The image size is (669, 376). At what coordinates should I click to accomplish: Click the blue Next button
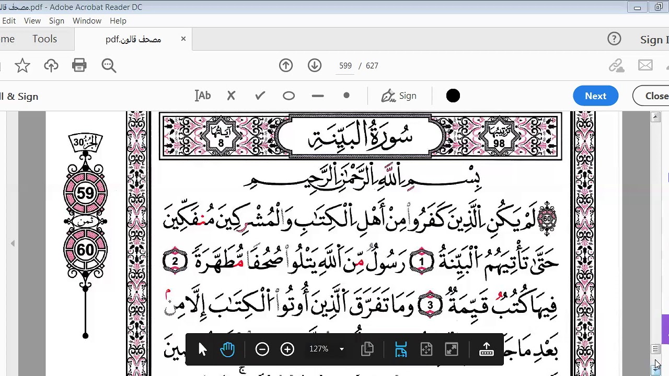[x=596, y=96]
